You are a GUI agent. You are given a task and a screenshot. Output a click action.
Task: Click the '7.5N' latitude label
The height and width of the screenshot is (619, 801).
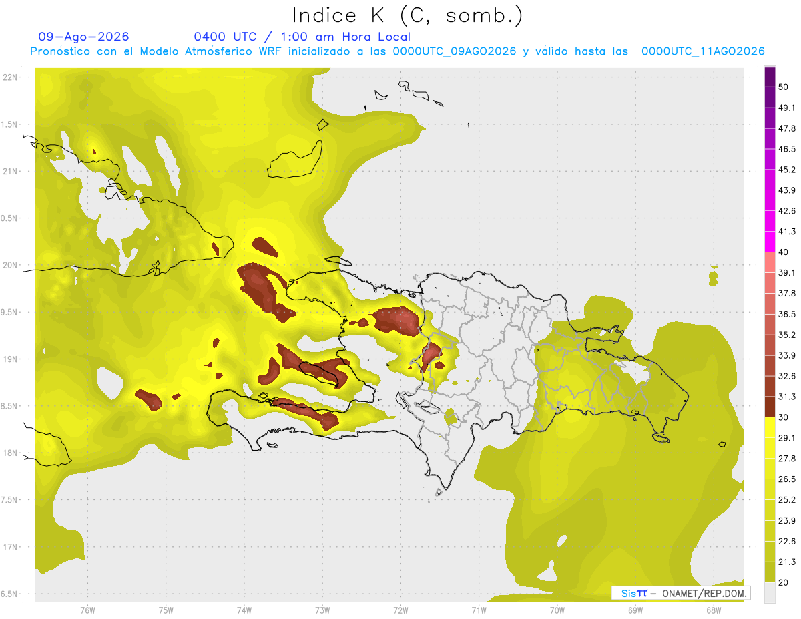pyautogui.click(x=9, y=500)
